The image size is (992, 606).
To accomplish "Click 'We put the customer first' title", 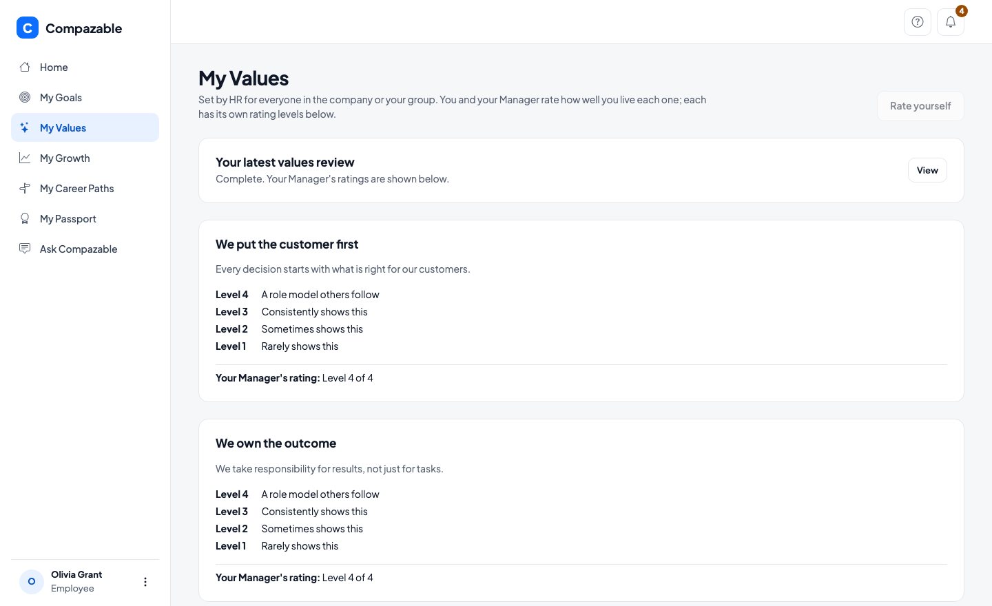I will [287, 244].
